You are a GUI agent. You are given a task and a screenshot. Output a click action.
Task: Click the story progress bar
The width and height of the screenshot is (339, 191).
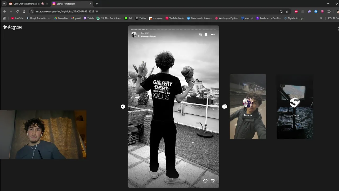[173, 29]
